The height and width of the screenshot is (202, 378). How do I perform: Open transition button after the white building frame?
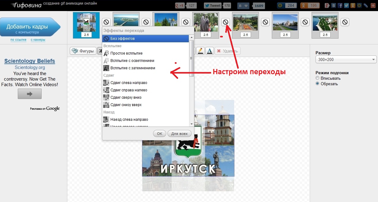tap(305, 22)
